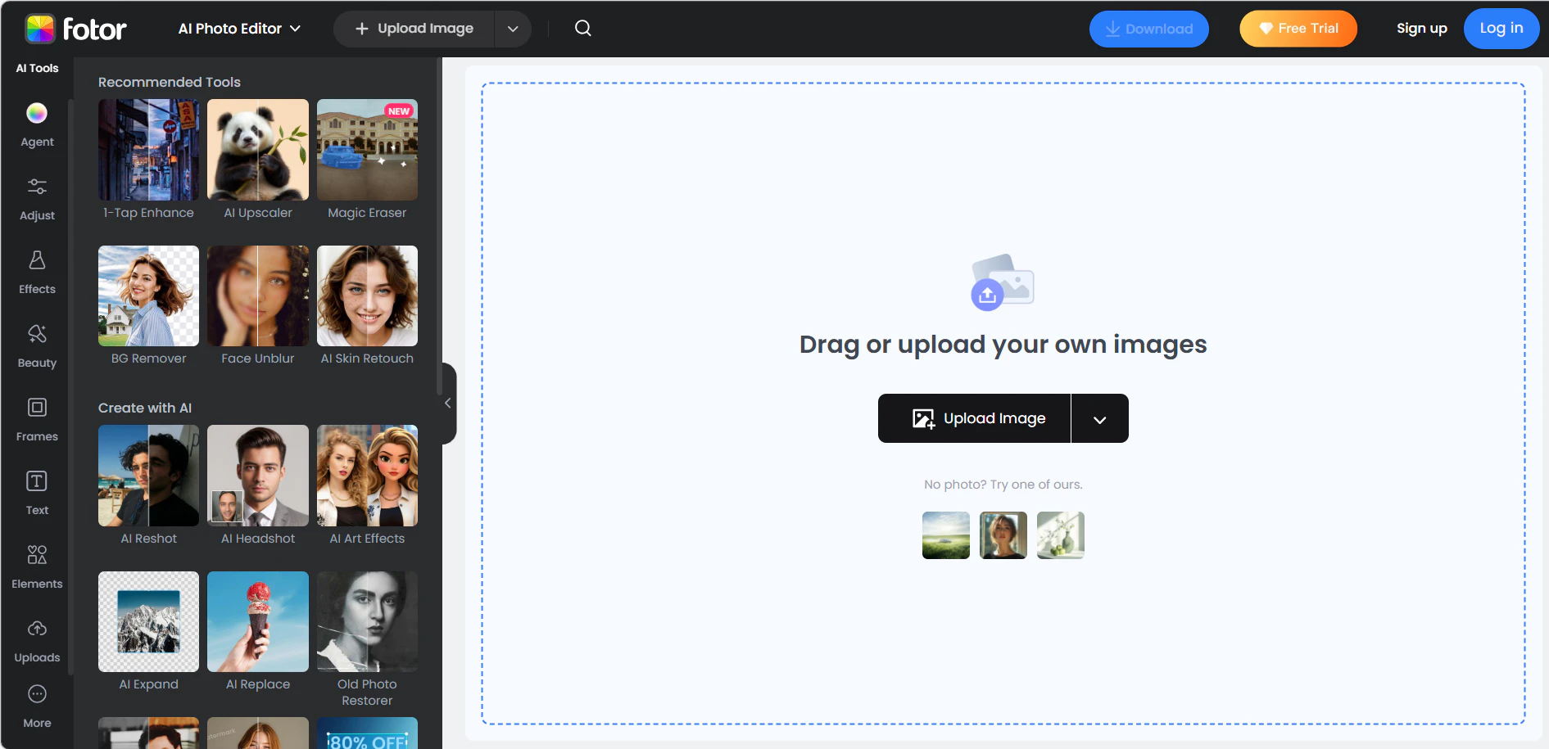Viewport: 1549px width, 749px height.
Task: Click the Log in button
Action: click(x=1501, y=29)
